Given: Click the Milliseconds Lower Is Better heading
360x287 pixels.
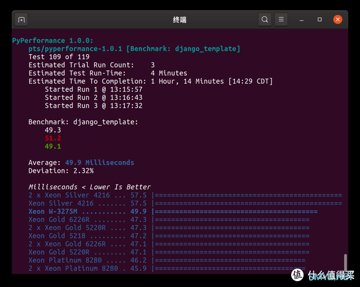Looking at the screenshot, I should pyautogui.click(x=89, y=187).
